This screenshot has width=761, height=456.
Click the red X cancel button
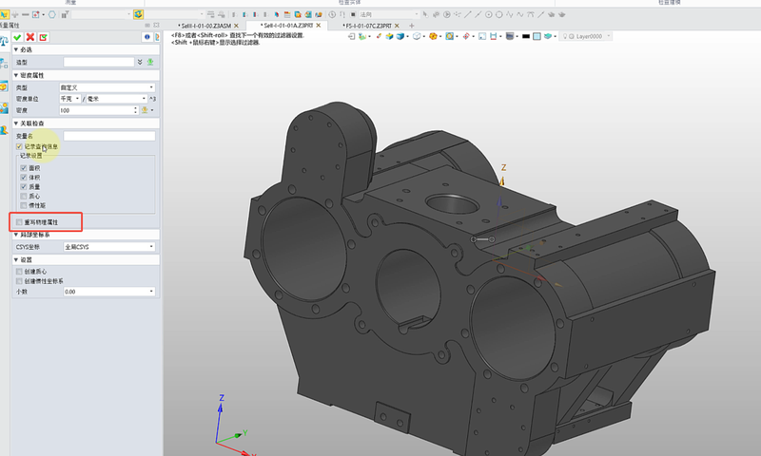[x=29, y=36]
